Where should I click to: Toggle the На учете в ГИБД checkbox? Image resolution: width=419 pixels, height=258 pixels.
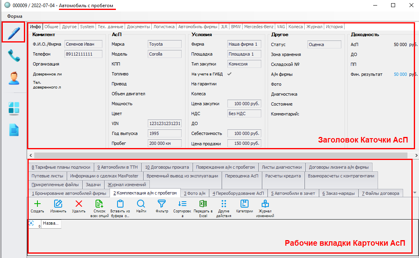[229, 74]
